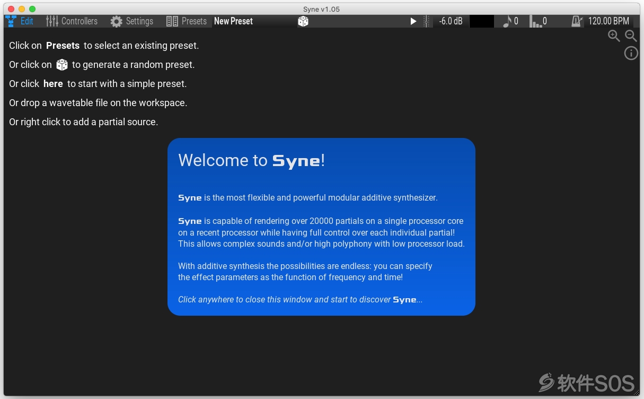The width and height of the screenshot is (644, 399).
Task: Open the Edit tab
Action: 19,21
